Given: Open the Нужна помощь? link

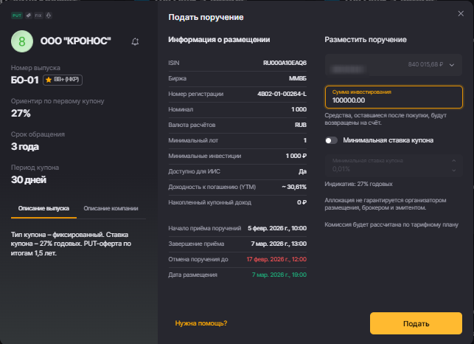Looking at the screenshot, I should [x=201, y=323].
